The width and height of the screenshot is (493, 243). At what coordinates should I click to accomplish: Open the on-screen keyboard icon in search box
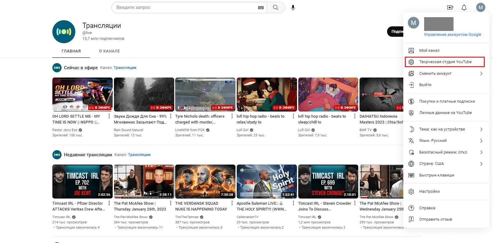point(261,8)
